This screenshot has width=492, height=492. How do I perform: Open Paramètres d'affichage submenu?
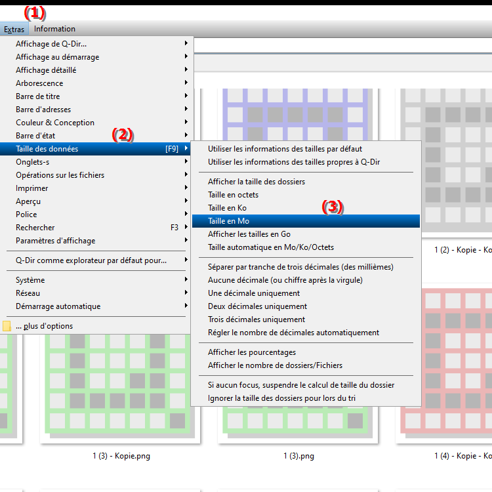click(95, 241)
